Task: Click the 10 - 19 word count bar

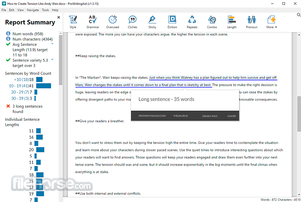Action: [x=44, y=86]
